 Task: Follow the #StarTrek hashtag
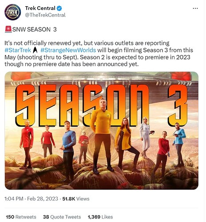coord(18,50)
